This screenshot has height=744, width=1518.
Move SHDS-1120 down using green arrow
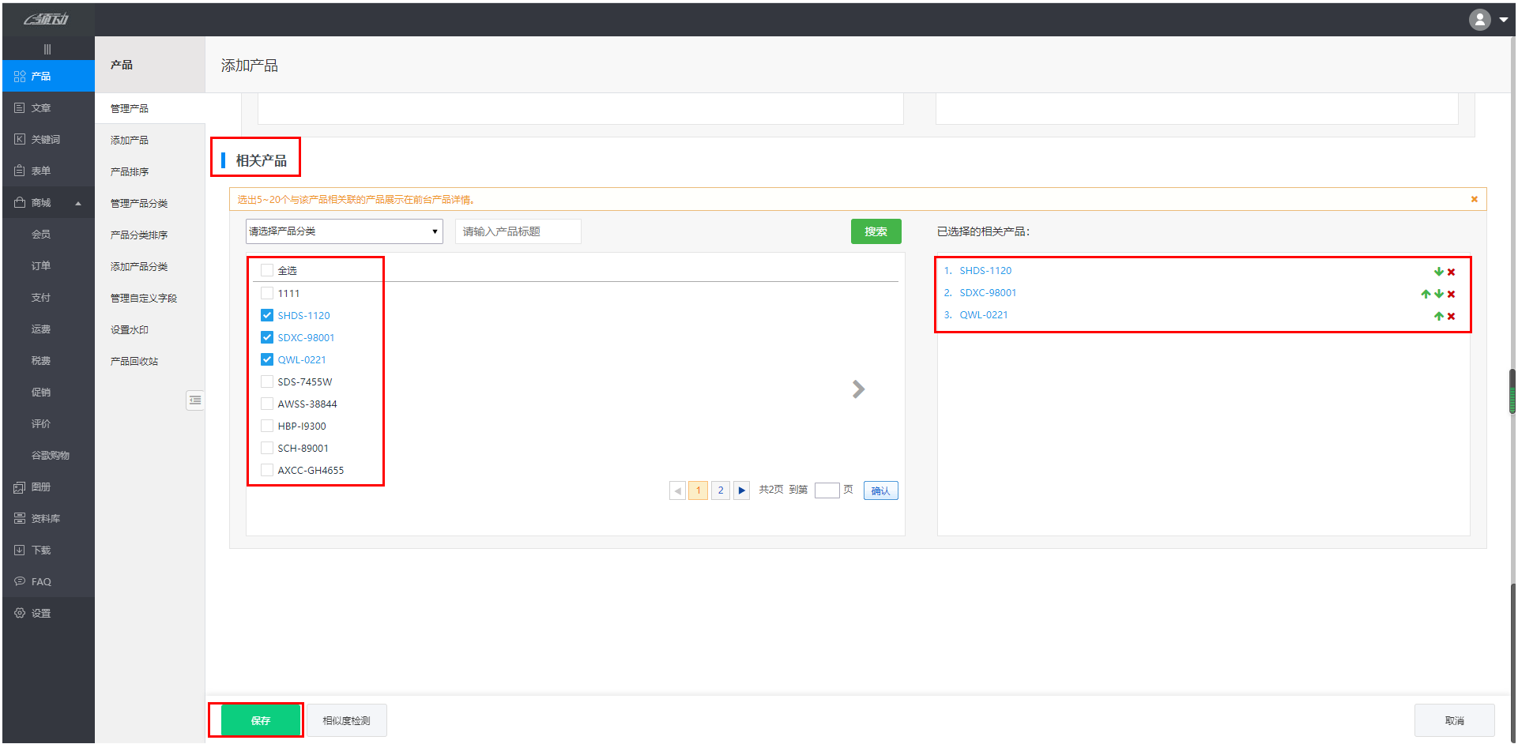1439,272
